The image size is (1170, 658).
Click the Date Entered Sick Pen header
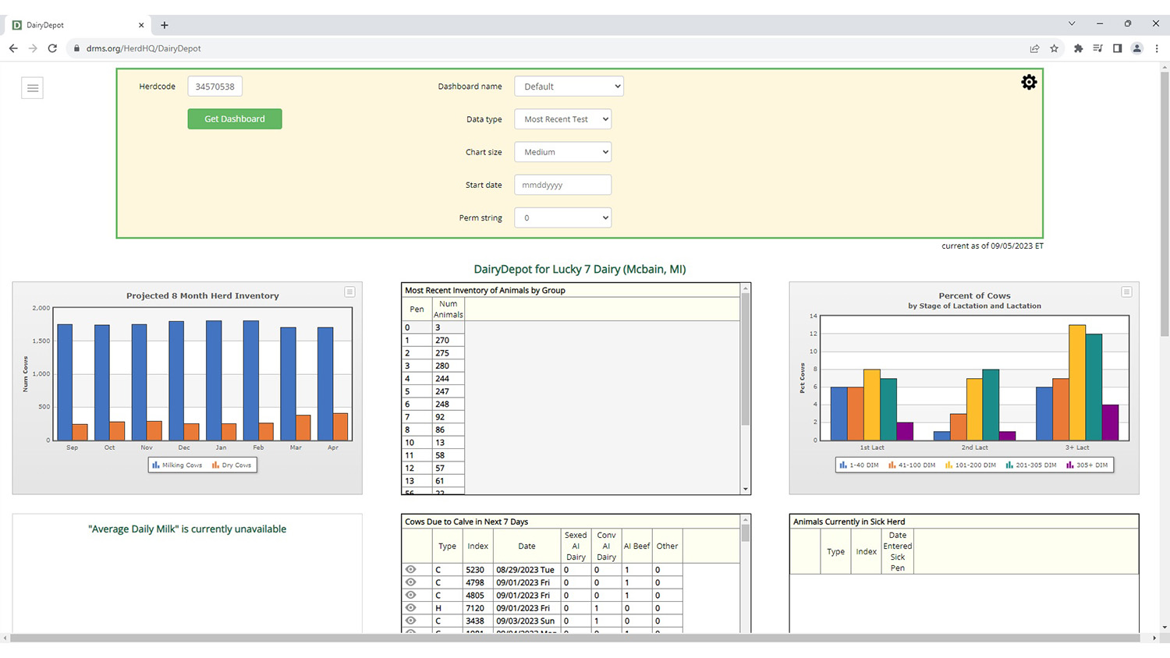click(x=898, y=551)
